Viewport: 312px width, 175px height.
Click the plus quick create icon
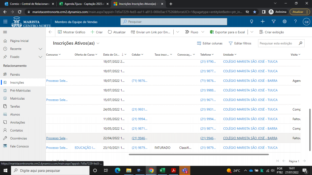(x=263, y=22)
